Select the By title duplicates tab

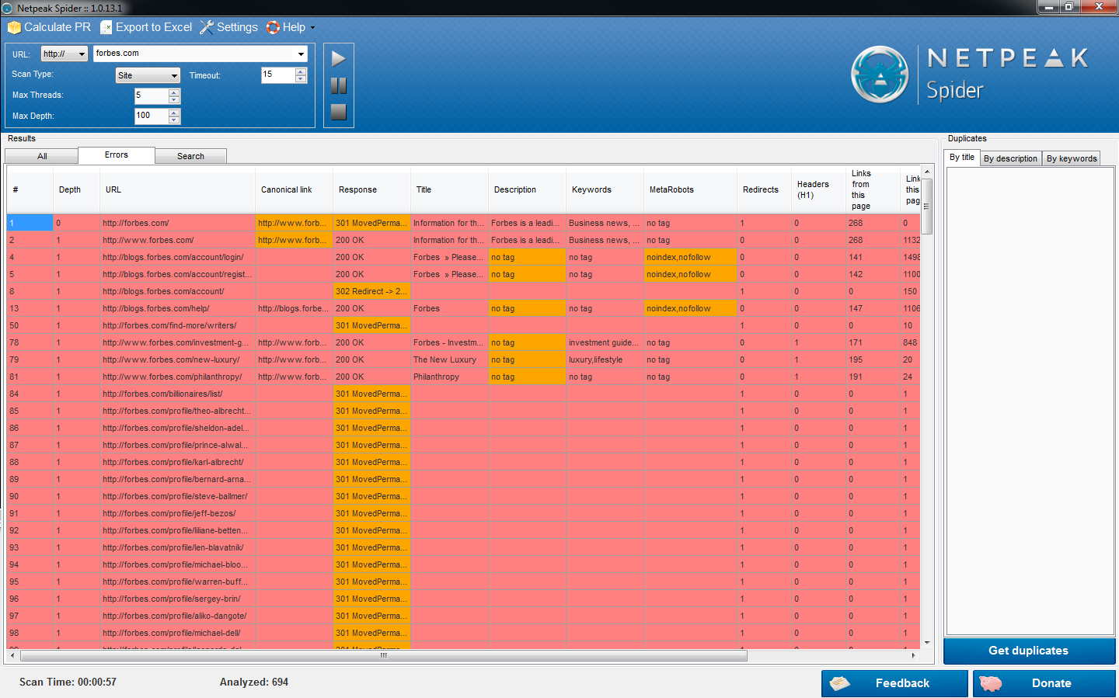click(x=962, y=157)
